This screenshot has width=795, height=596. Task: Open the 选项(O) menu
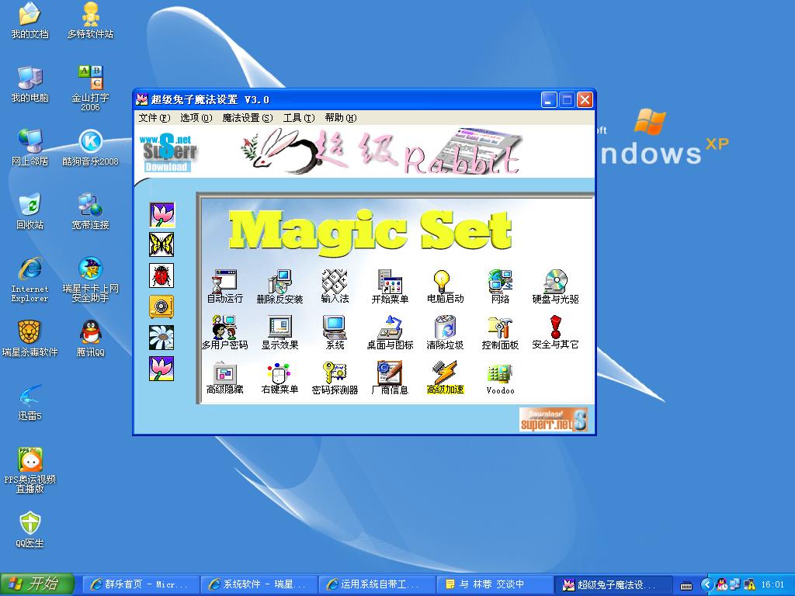196,118
